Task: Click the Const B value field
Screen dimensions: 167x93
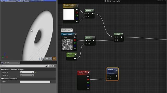Action: 27,75
